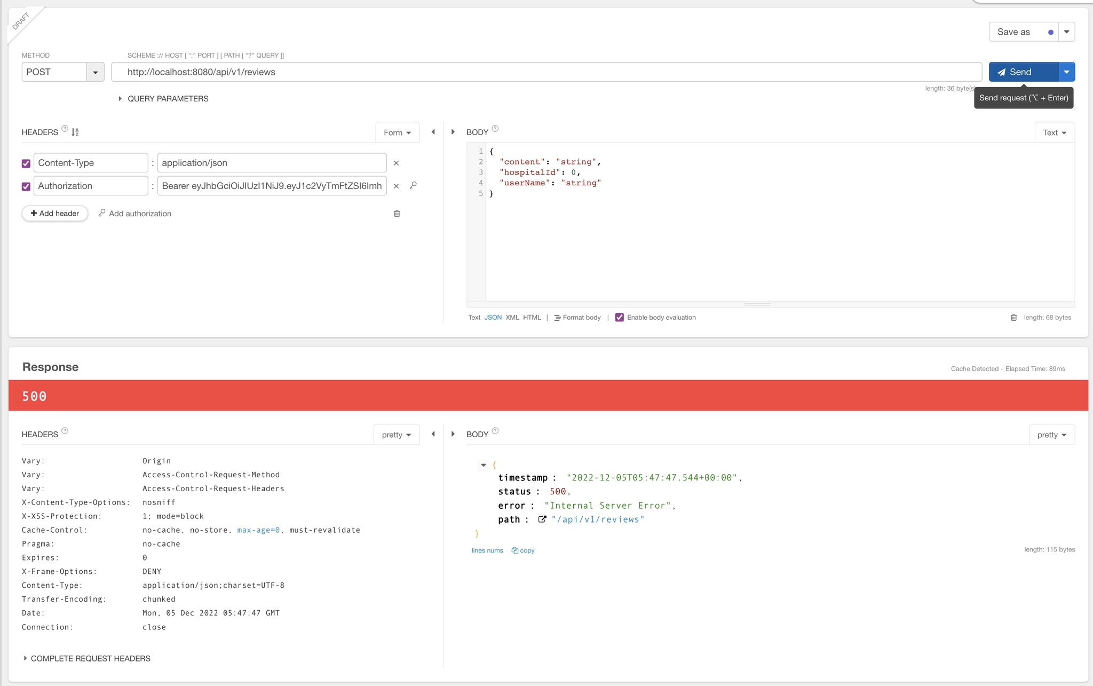Select the HTML body format
The height and width of the screenshot is (686, 1093).
click(532, 318)
